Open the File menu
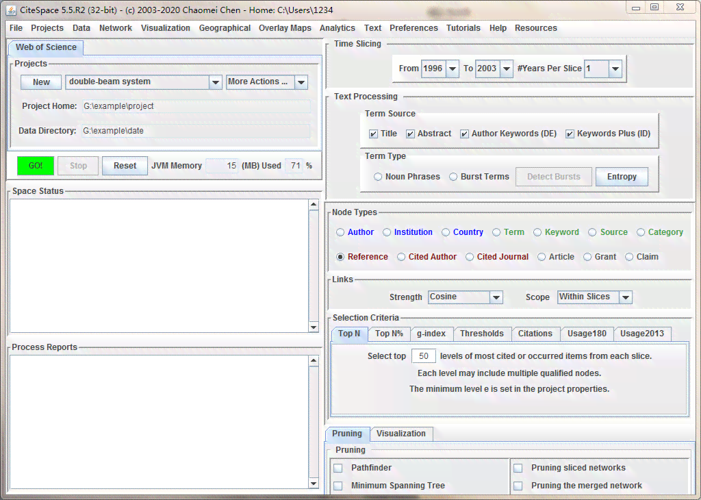The width and height of the screenshot is (701, 500). [x=16, y=27]
